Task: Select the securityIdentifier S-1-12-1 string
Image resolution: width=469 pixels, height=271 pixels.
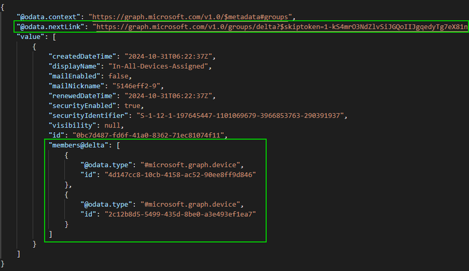Action: tap(240, 116)
